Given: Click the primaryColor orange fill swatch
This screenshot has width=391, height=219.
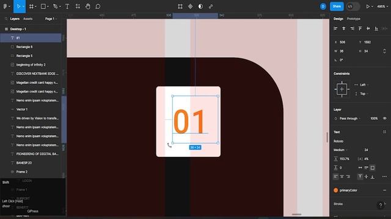Looking at the screenshot, I should (335, 190).
